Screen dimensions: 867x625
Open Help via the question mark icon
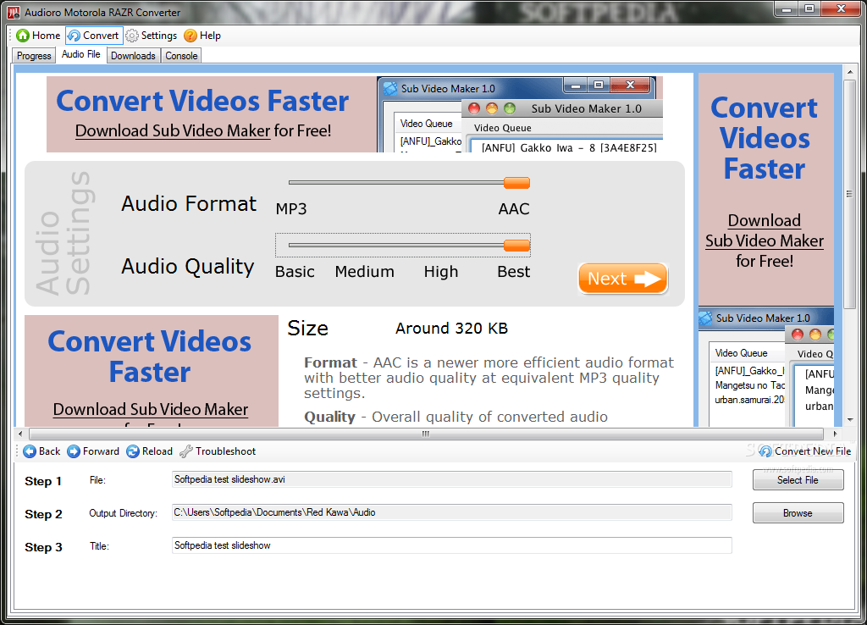(191, 36)
